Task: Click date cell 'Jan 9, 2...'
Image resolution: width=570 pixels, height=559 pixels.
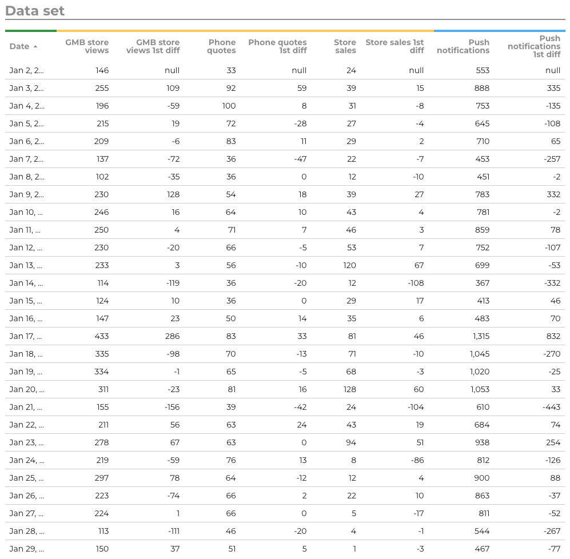Action: point(26,194)
